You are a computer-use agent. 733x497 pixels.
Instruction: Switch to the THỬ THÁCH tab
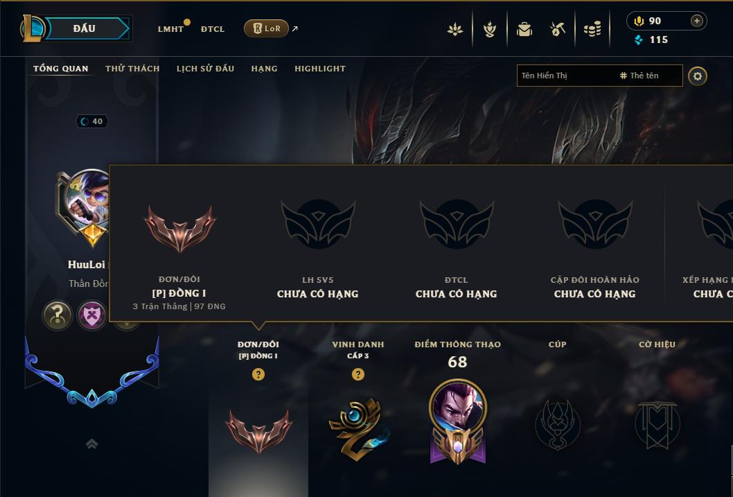pos(132,69)
